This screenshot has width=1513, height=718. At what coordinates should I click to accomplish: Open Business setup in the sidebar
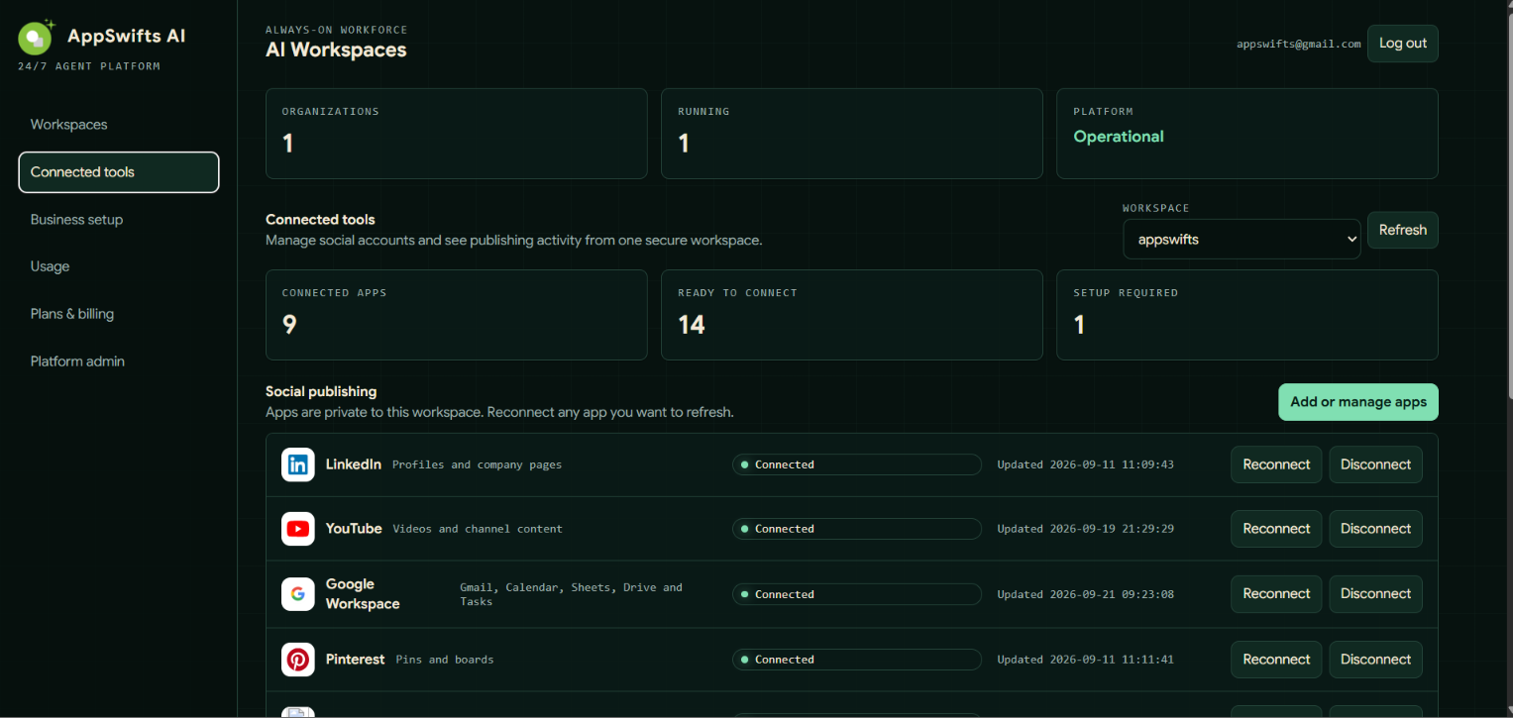(x=119, y=220)
